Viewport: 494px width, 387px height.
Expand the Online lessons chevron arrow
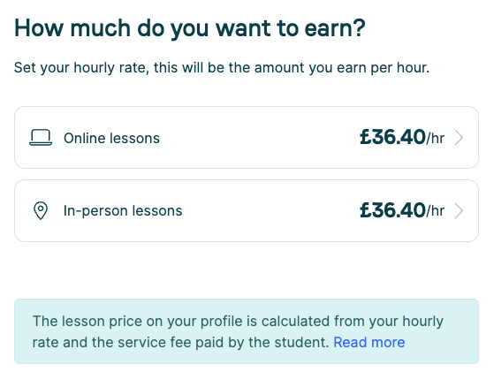[459, 138]
